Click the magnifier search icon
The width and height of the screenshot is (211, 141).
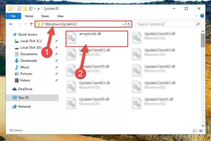198,24
